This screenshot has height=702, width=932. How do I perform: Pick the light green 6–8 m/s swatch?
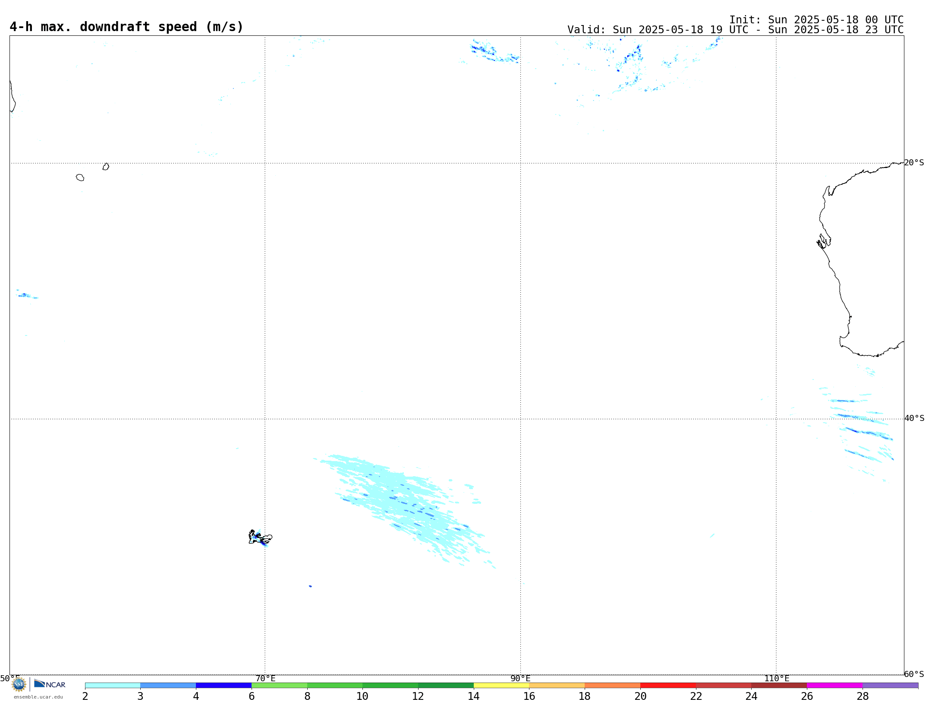[x=279, y=685]
